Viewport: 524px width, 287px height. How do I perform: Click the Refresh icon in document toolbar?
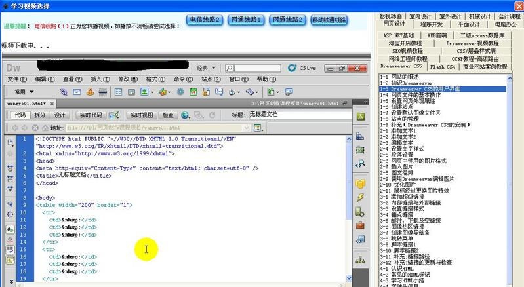point(212,115)
